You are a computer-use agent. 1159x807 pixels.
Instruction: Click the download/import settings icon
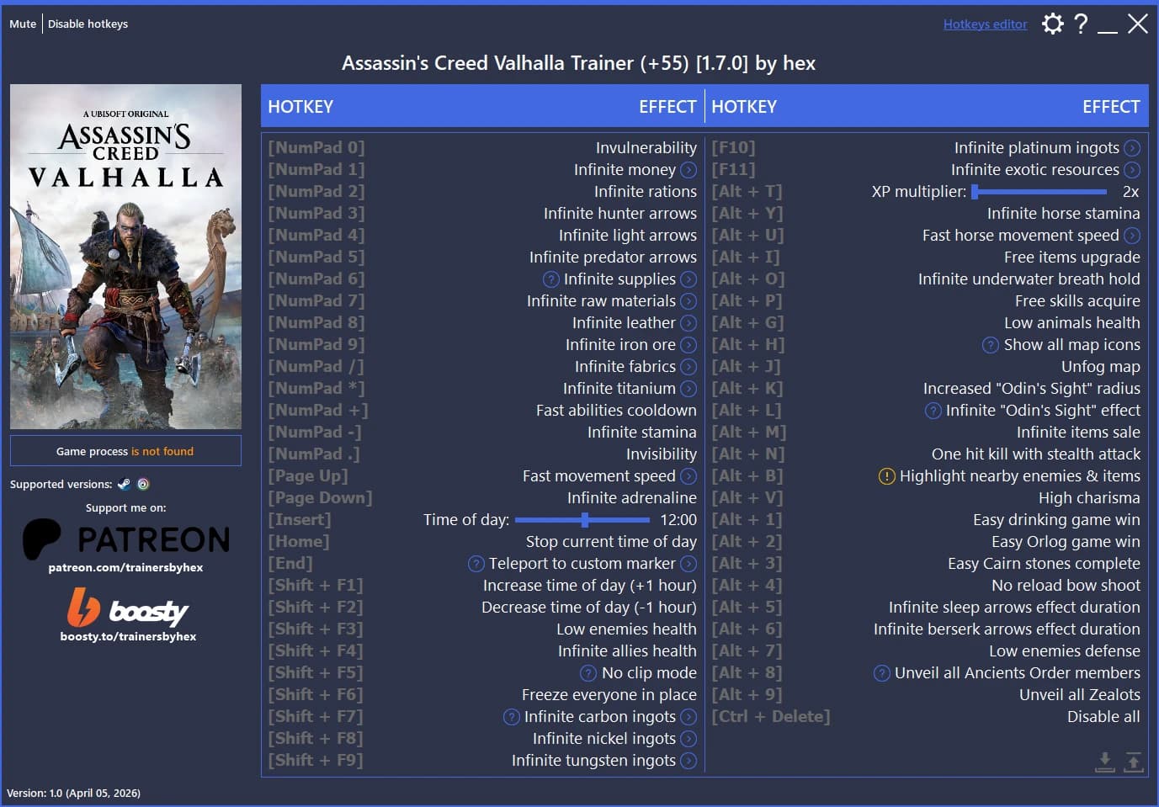coord(1105,762)
